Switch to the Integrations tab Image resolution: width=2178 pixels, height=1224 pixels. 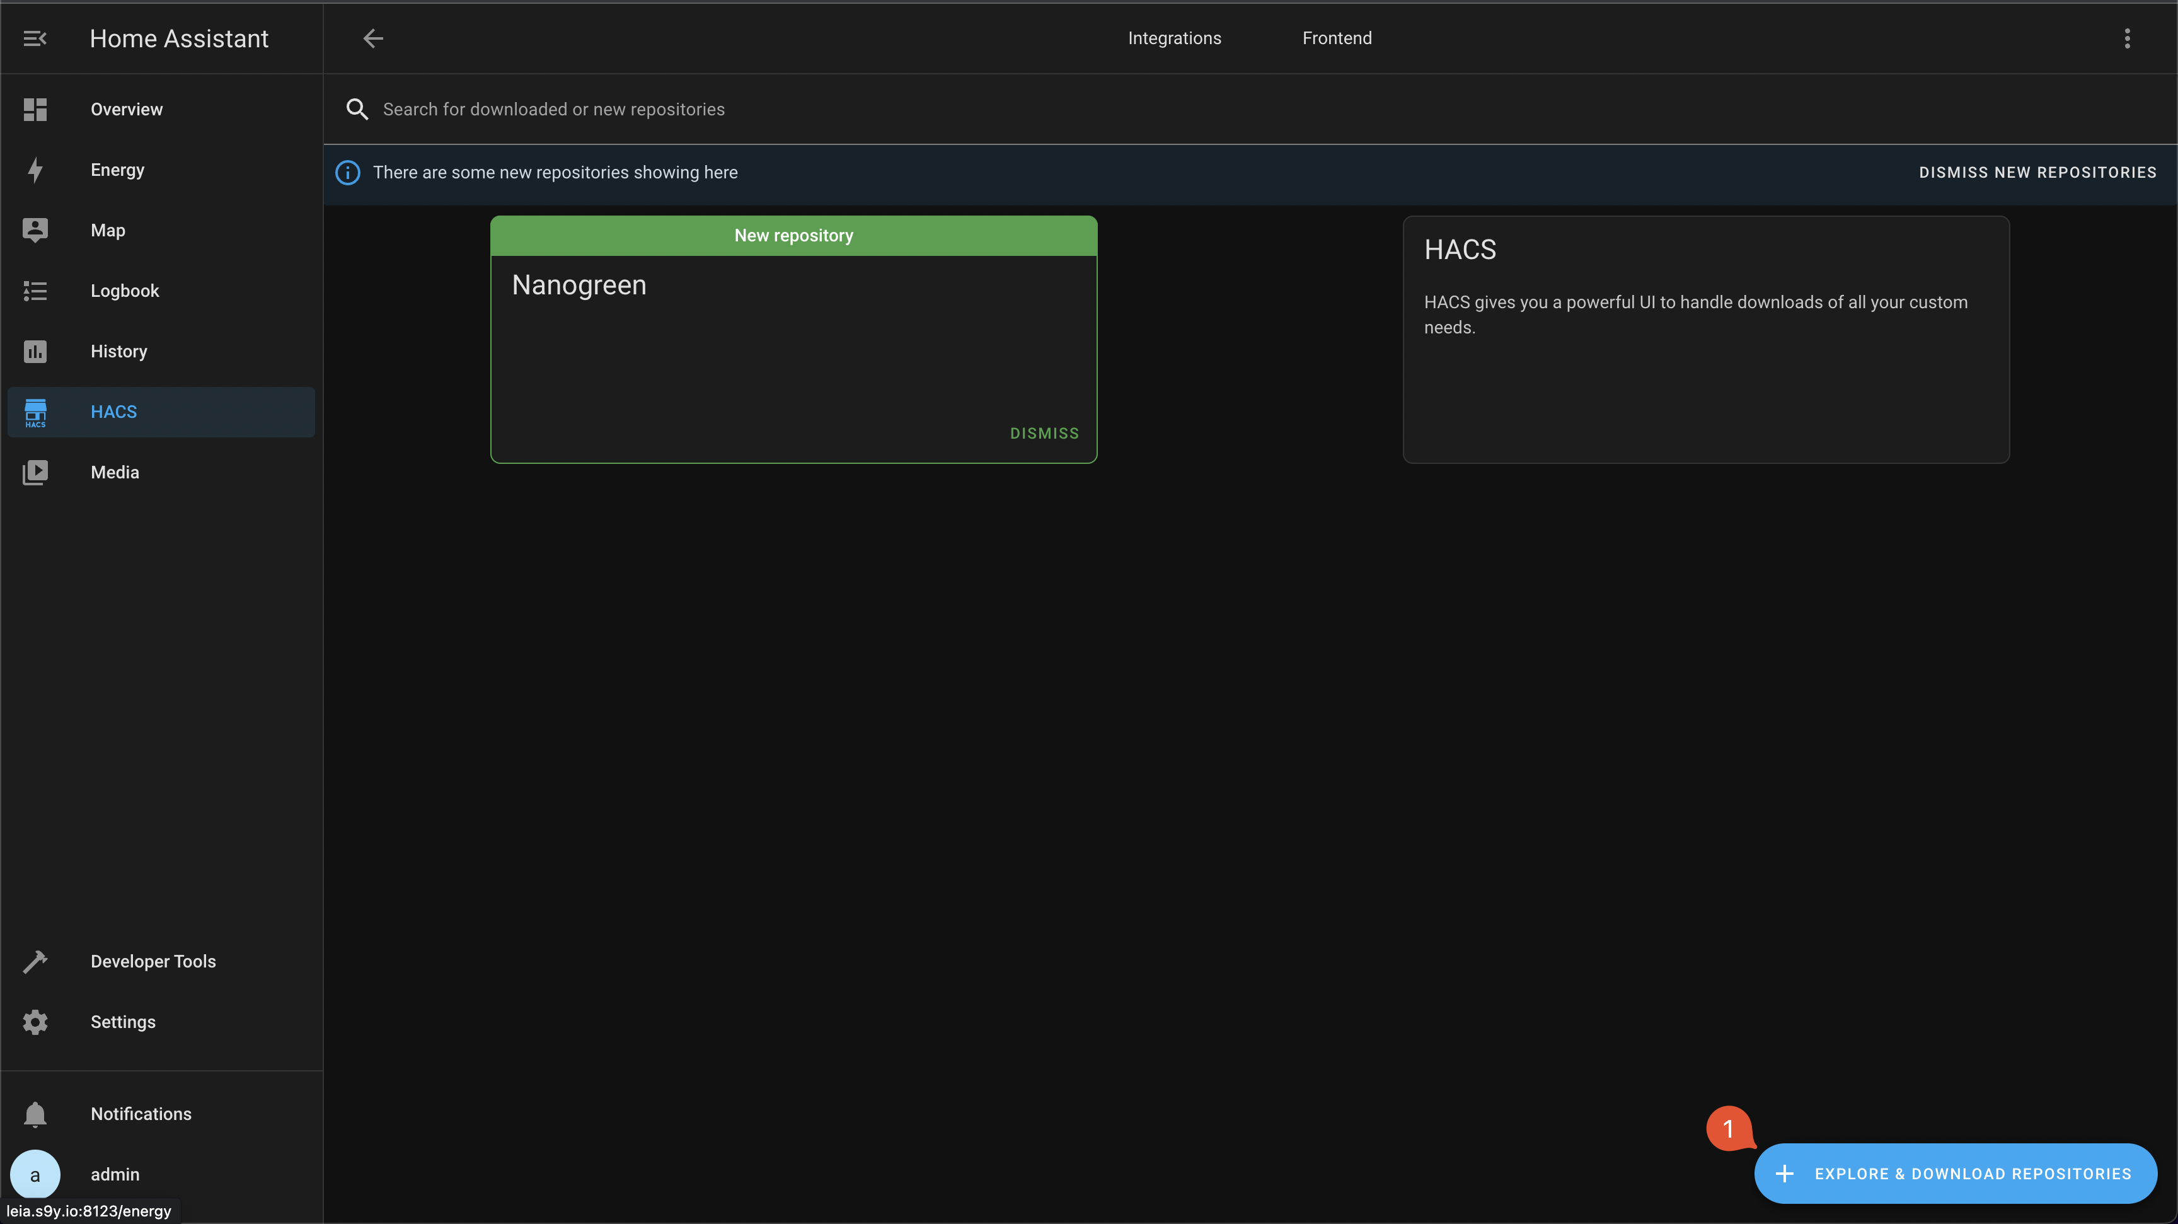click(x=1175, y=38)
